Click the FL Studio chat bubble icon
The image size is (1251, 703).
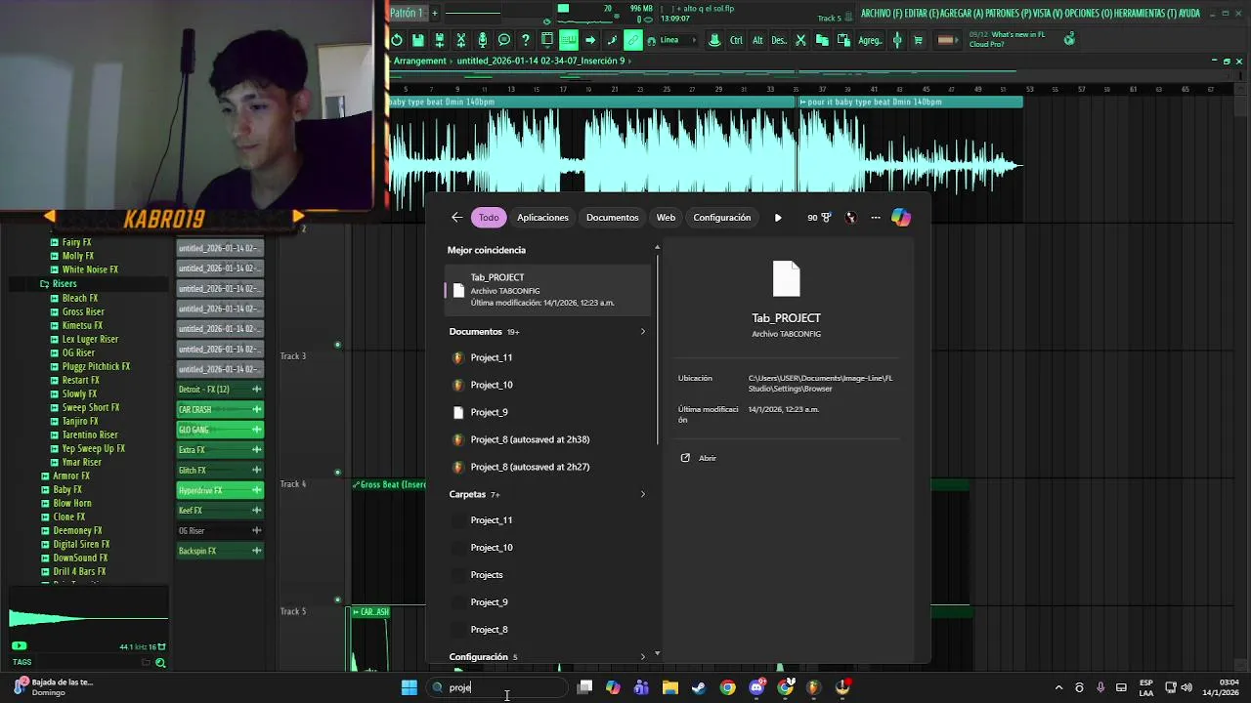coord(503,40)
